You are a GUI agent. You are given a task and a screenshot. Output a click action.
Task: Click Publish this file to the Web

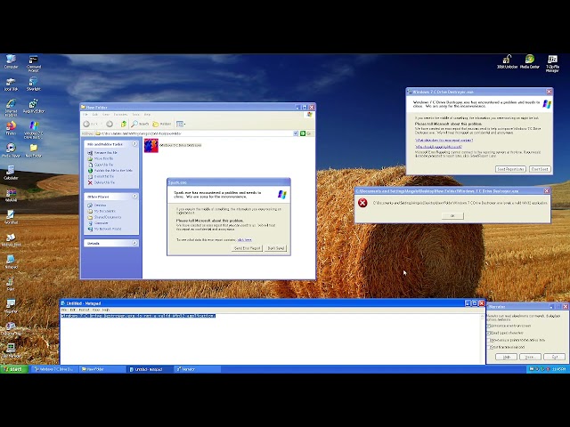[110, 171]
